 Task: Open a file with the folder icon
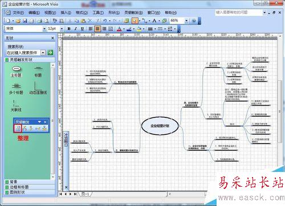pos(18,20)
